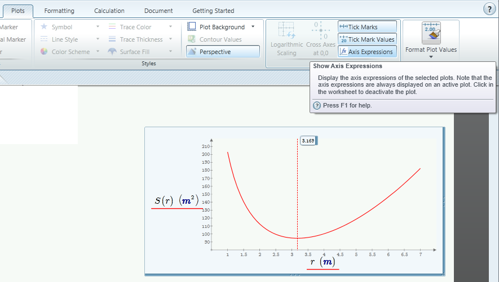Click the partially visible Marker button
Image resolution: width=499 pixels, height=282 pixels.
pyautogui.click(x=9, y=27)
